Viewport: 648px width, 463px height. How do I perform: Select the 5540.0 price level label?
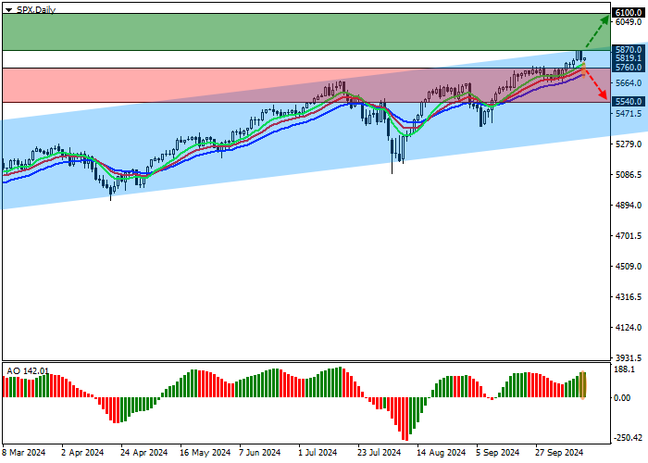click(x=629, y=101)
